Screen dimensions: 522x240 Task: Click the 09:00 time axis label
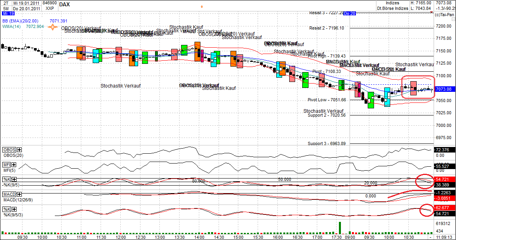(x=350, y=237)
